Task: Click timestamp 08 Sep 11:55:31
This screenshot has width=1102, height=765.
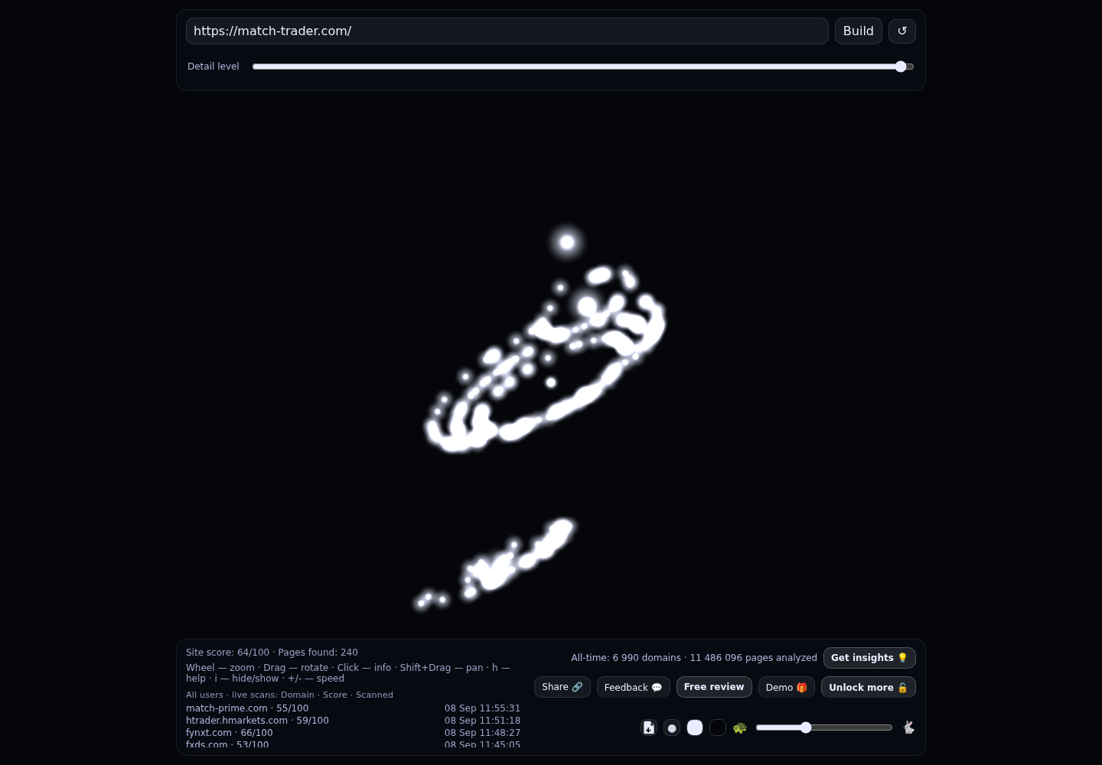Action: tap(482, 708)
